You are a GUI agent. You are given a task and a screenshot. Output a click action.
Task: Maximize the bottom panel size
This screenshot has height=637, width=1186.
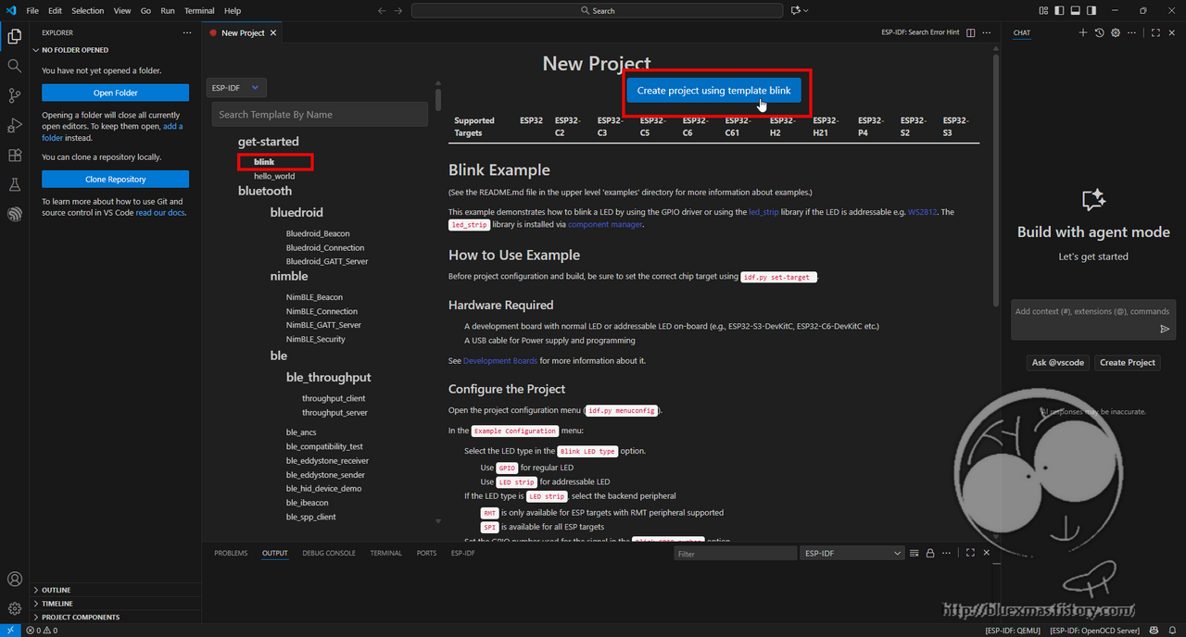(x=970, y=553)
